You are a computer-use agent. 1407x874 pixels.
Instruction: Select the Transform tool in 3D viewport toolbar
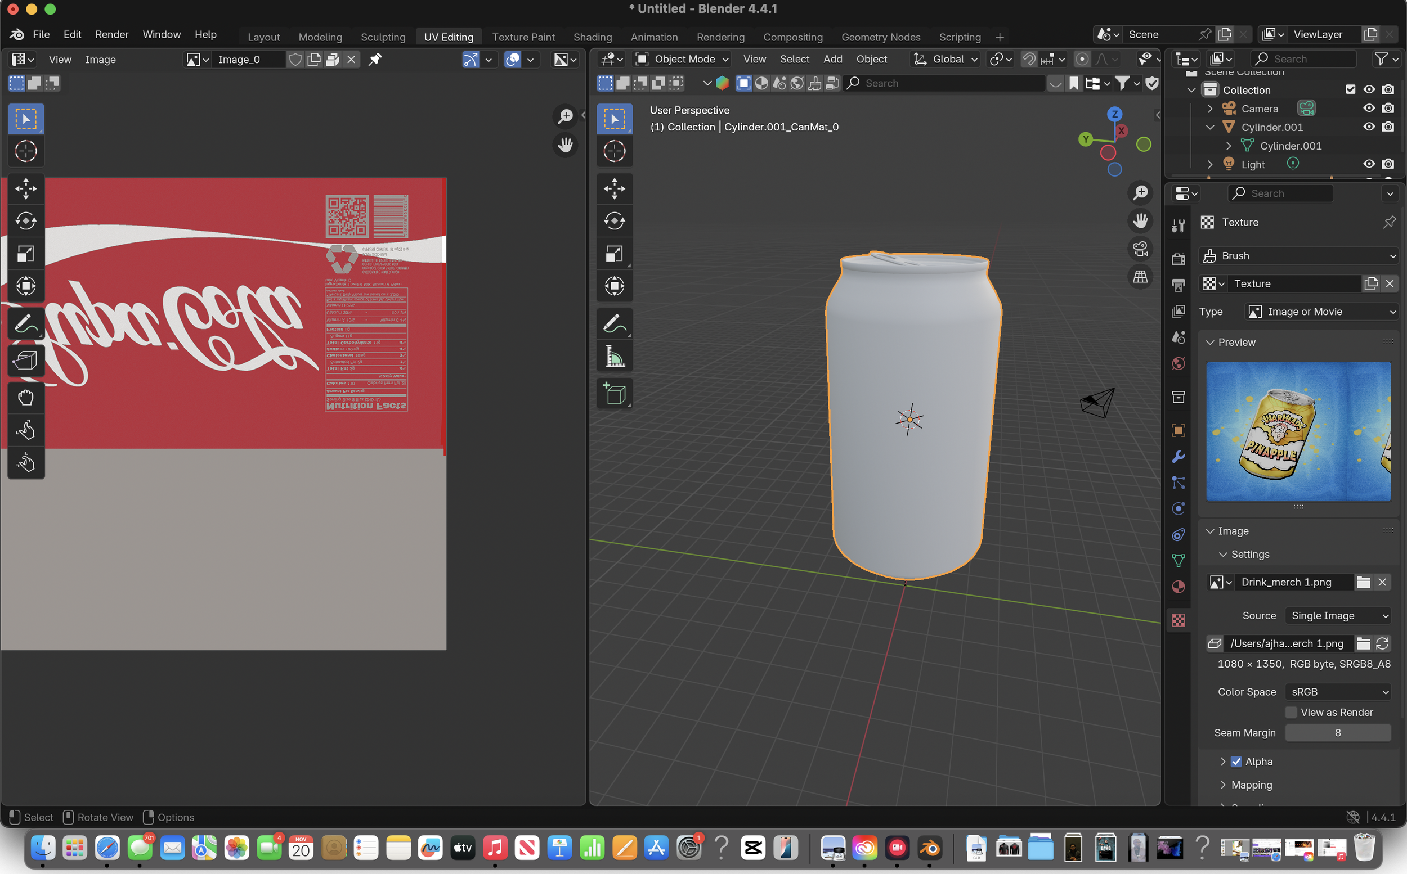pyautogui.click(x=614, y=286)
